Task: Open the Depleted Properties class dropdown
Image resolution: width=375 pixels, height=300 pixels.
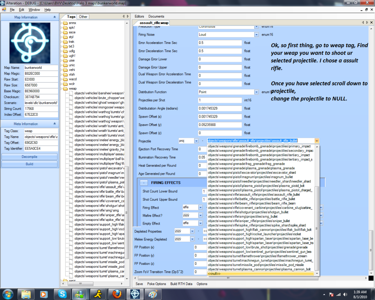Action: point(192,232)
